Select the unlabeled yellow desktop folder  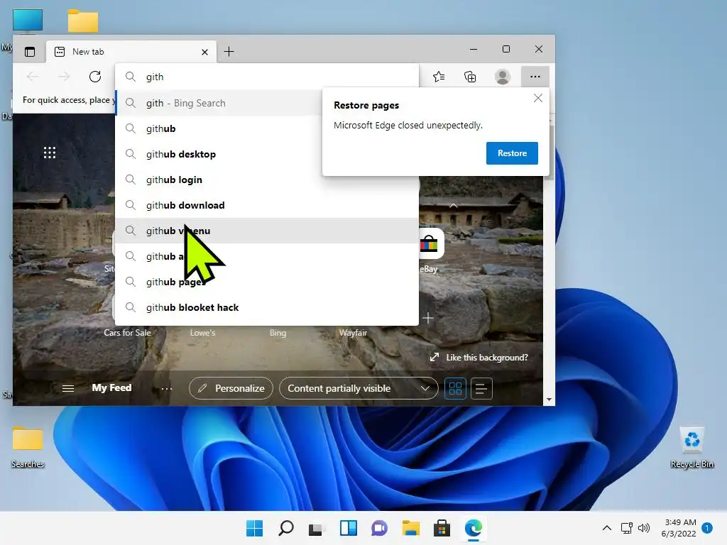[x=83, y=21]
